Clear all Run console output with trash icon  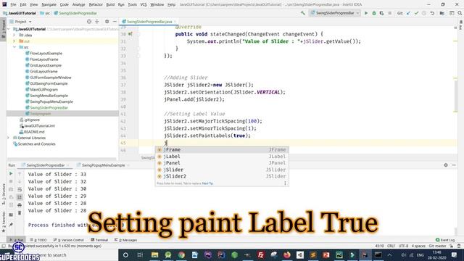tap(20, 212)
